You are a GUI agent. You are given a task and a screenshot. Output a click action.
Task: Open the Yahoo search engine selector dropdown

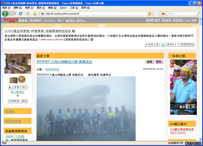pos(164,14)
